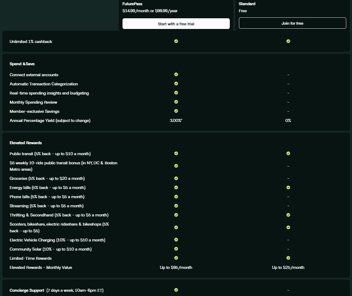Click the 'Monthly Spending Review' label
Image resolution: width=352 pixels, height=296 pixels.
point(33,102)
